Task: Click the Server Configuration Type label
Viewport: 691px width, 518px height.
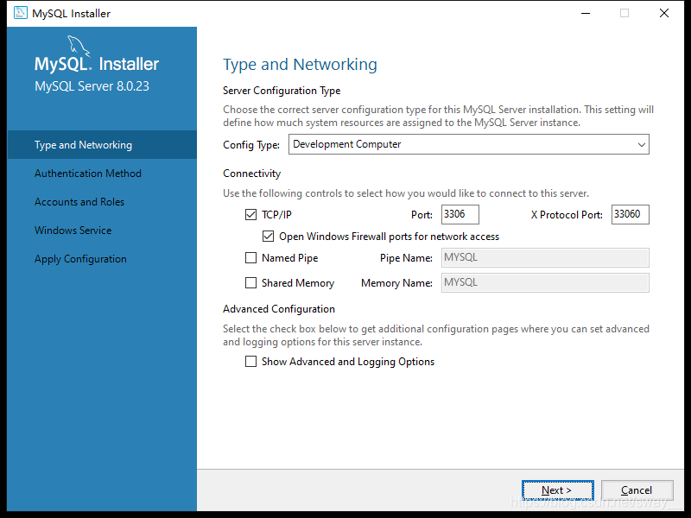Action: pos(282,91)
